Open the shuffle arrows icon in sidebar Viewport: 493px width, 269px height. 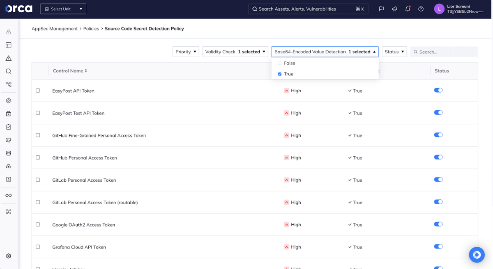(x=9, y=212)
